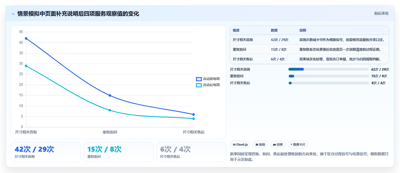
Task: Click the 42次 / 29次 summary card
Action: pyautogui.click(x=46, y=152)
